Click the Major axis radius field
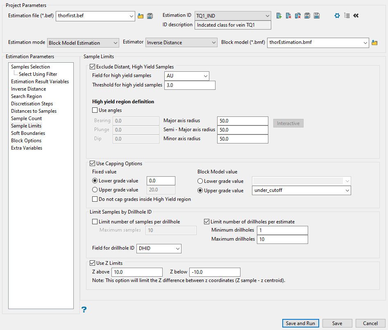Screen dimensions: 388x330 (x=243, y=121)
